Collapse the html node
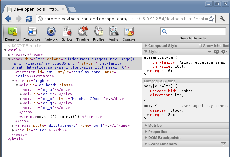This screenshot has width=230, height=157. 5,50
